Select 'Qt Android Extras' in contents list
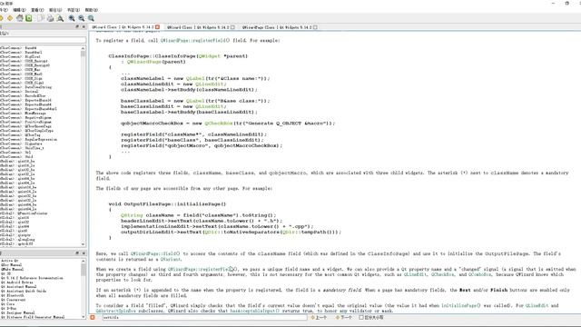Screen dimensions: 581x327 16,282
